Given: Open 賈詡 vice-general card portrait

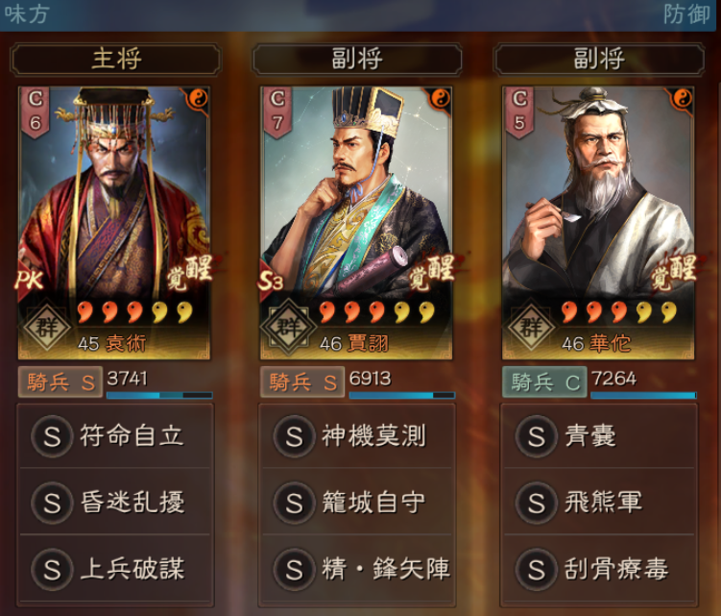Looking at the screenshot, I should pyautogui.click(x=356, y=223).
